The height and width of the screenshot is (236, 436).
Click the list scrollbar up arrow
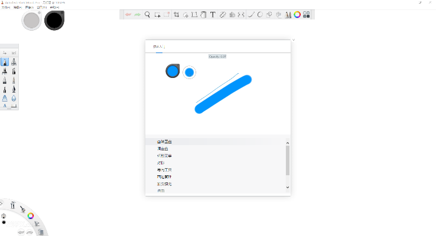click(x=288, y=142)
